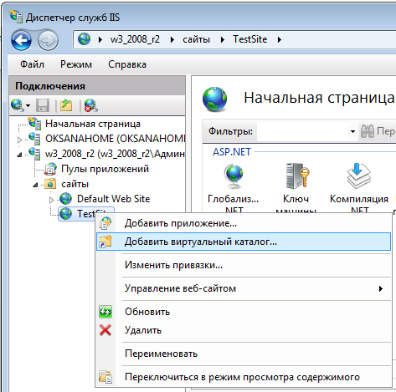The height and width of the screenshot is (392, 396).
Task: Click the Forward navigation arrow button
Action: click(48, 40)
